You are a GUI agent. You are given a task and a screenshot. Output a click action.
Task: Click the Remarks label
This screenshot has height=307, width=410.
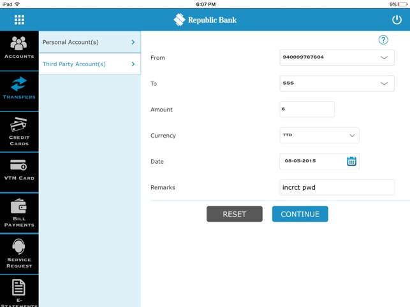[x=163, y=187]
